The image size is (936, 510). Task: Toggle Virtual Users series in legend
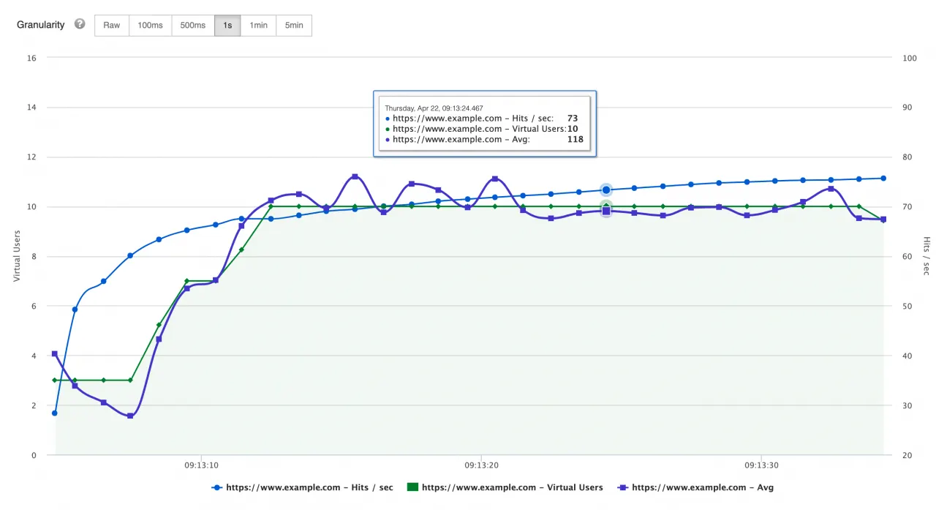505,487
